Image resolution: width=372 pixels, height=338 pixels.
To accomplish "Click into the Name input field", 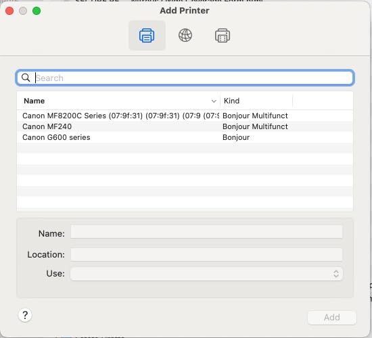I will click(x=206, y=232).
